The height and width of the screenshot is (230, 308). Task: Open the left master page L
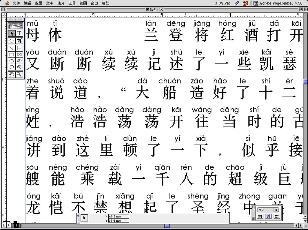coord(4,225)
